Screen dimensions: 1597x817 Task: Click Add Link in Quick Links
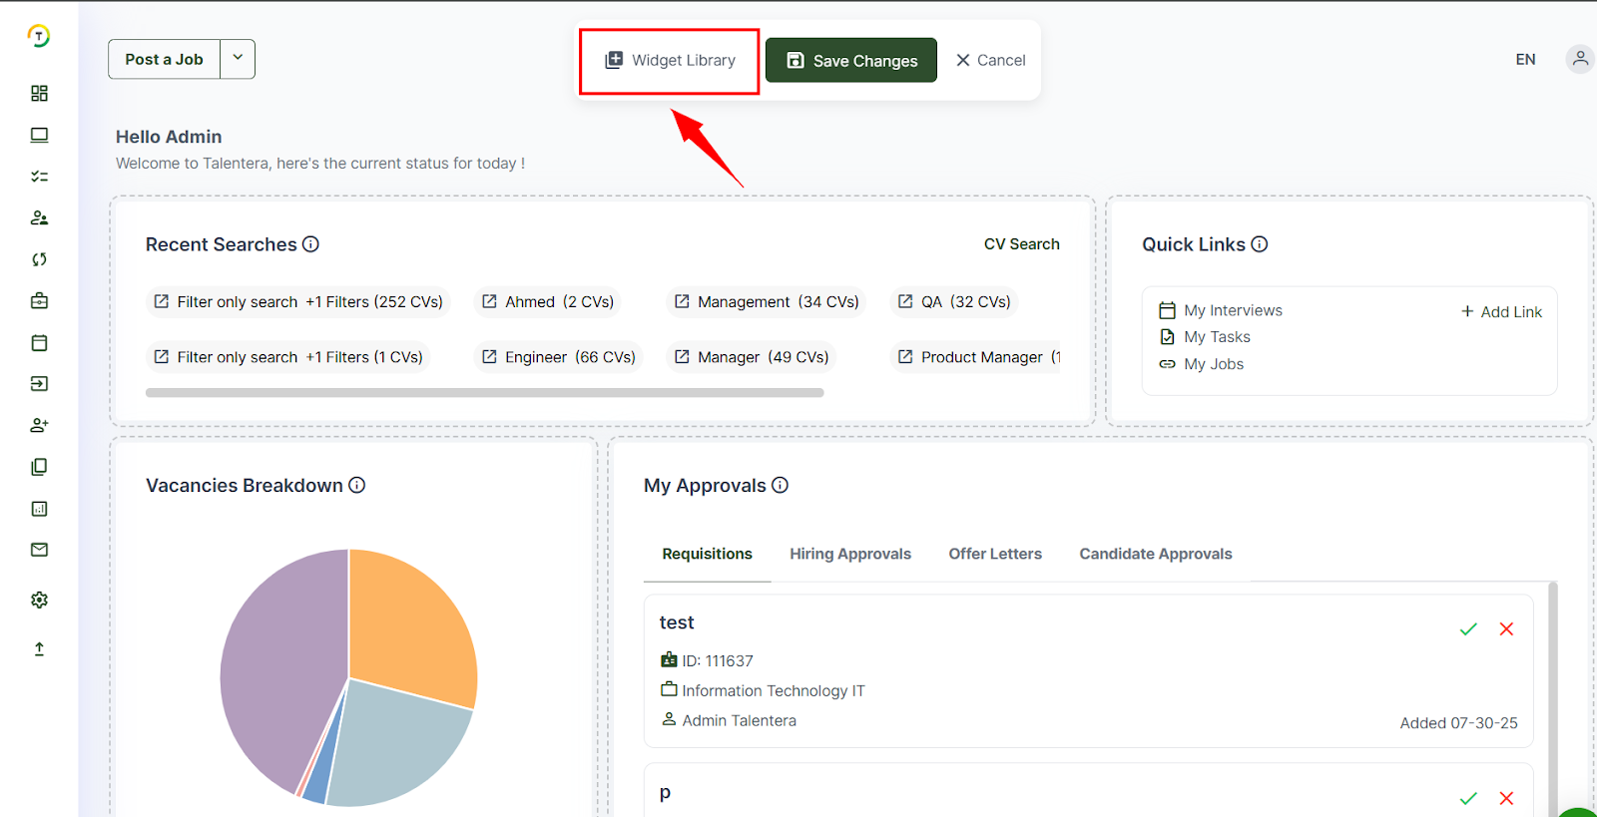[1501, 312]
